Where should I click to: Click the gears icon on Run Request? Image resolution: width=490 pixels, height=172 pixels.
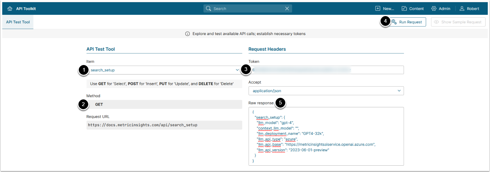pyautogui.click(x=394, y=22)
